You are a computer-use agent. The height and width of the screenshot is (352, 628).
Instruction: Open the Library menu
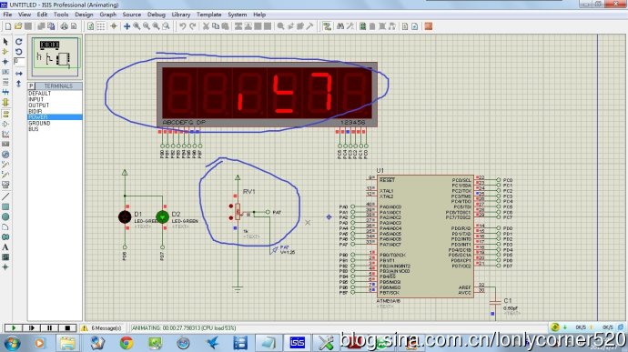click(x=181, y=15)
